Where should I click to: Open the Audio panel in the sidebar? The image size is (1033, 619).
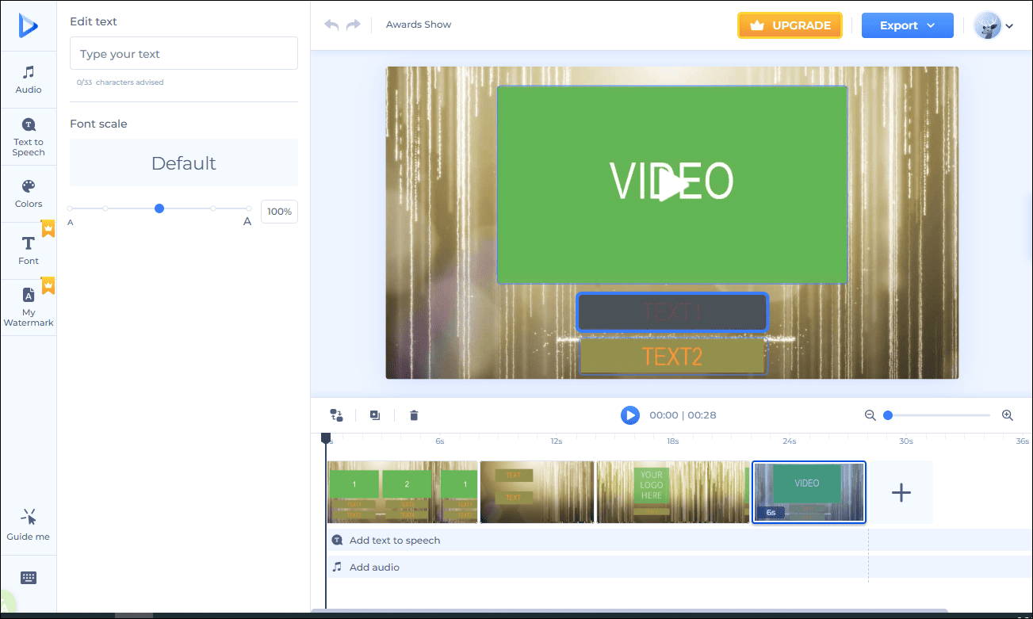pyautogui.click(x=29, y=78)
